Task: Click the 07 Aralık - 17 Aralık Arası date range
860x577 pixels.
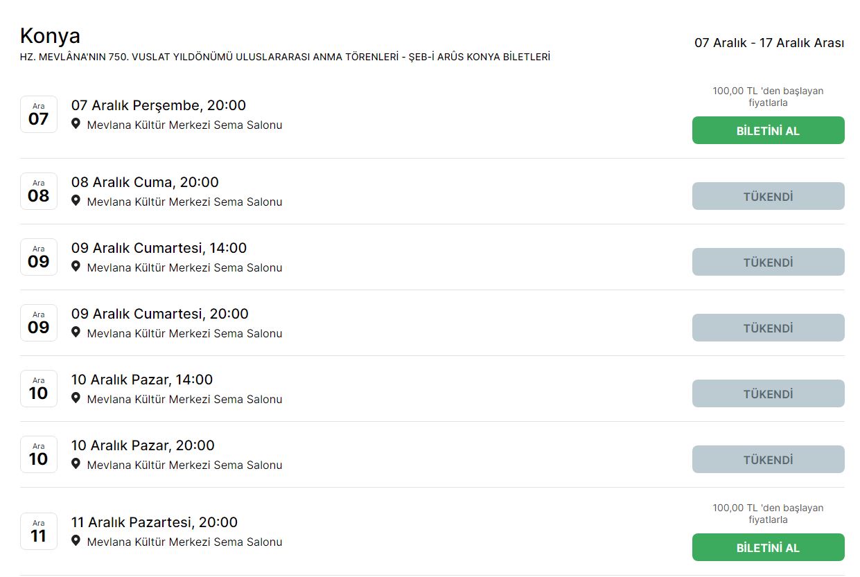Action: point(769,43)
